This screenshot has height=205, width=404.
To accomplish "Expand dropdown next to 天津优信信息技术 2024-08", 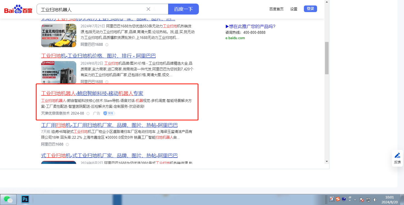I will [x=88, y=113].
